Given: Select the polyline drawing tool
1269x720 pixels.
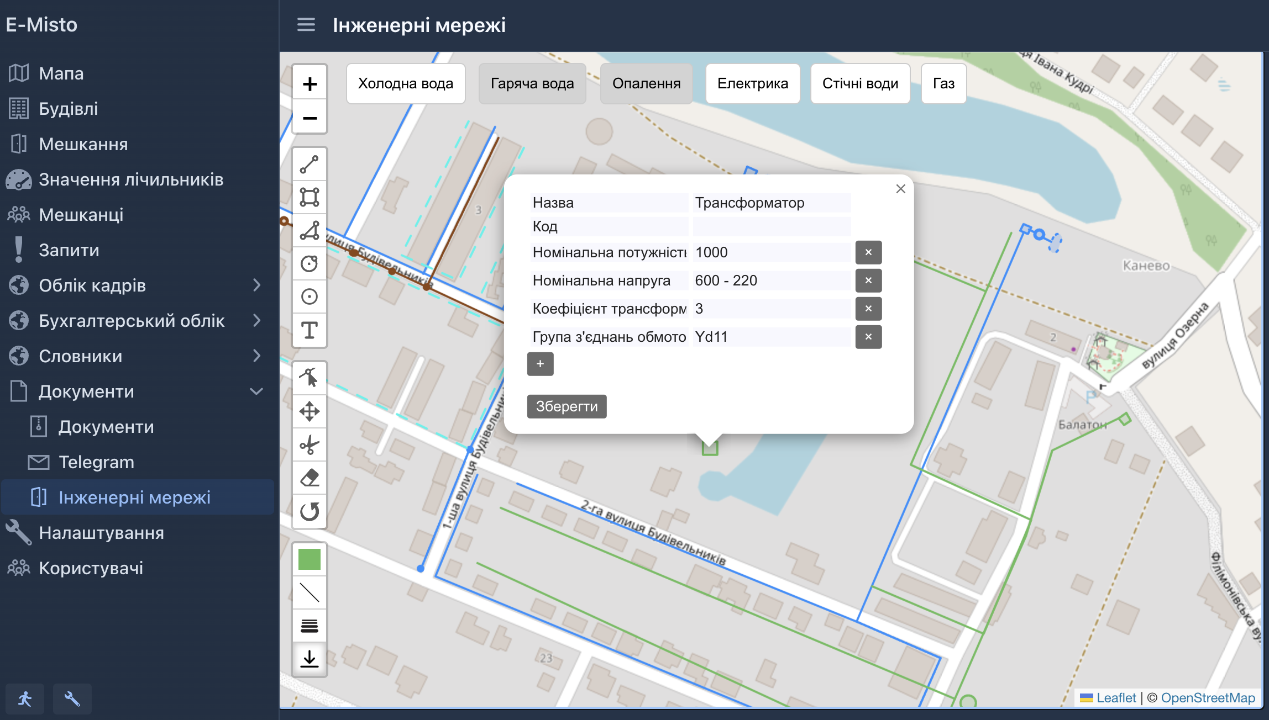Looking at the screenshot, I should [309, 165].
